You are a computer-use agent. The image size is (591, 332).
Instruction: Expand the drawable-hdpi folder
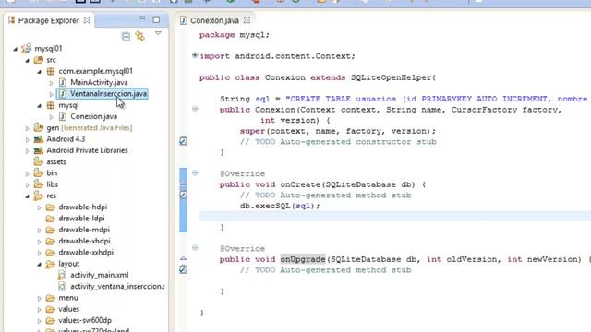tap(40, 207)
